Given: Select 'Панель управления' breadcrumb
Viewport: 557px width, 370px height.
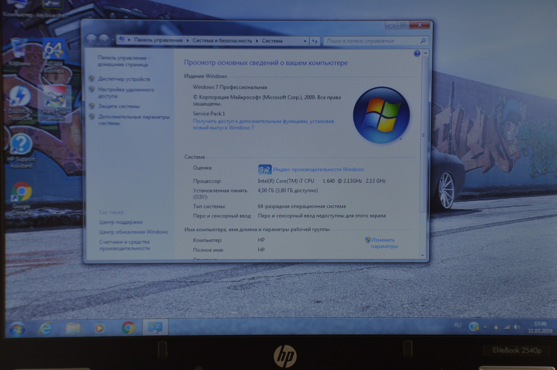Looking at the screenshot, I should [158, 40].
